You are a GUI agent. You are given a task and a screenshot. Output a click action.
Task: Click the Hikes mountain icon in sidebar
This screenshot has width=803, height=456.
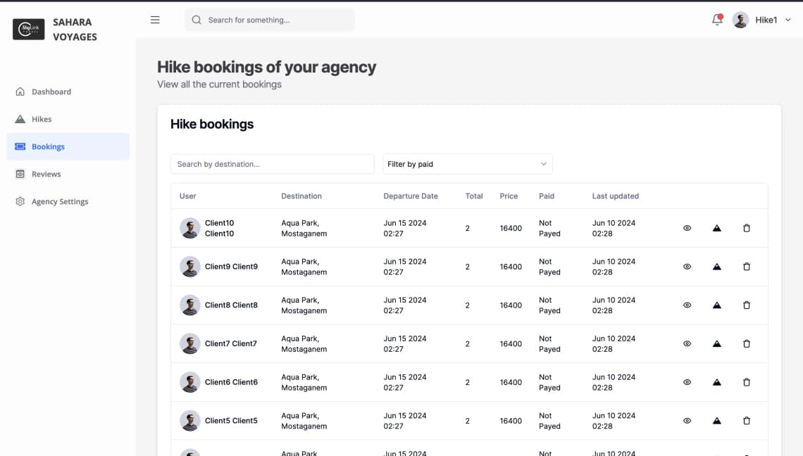[20, 119]
